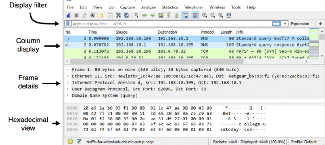Viewport: 325px width, 145px height.
Task: Select packet 1 DNS standard query row
Action: (187, 39)
